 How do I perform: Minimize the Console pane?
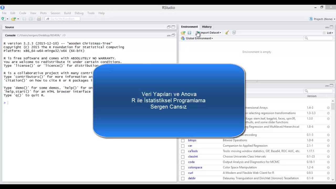click(x=169, y=35)
